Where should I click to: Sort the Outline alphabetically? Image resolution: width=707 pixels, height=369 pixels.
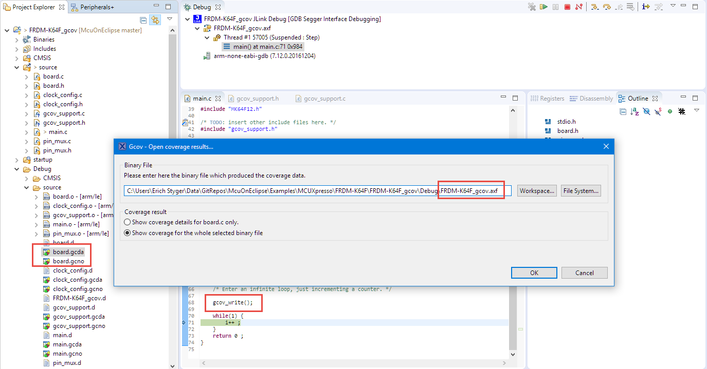(635, 111)
